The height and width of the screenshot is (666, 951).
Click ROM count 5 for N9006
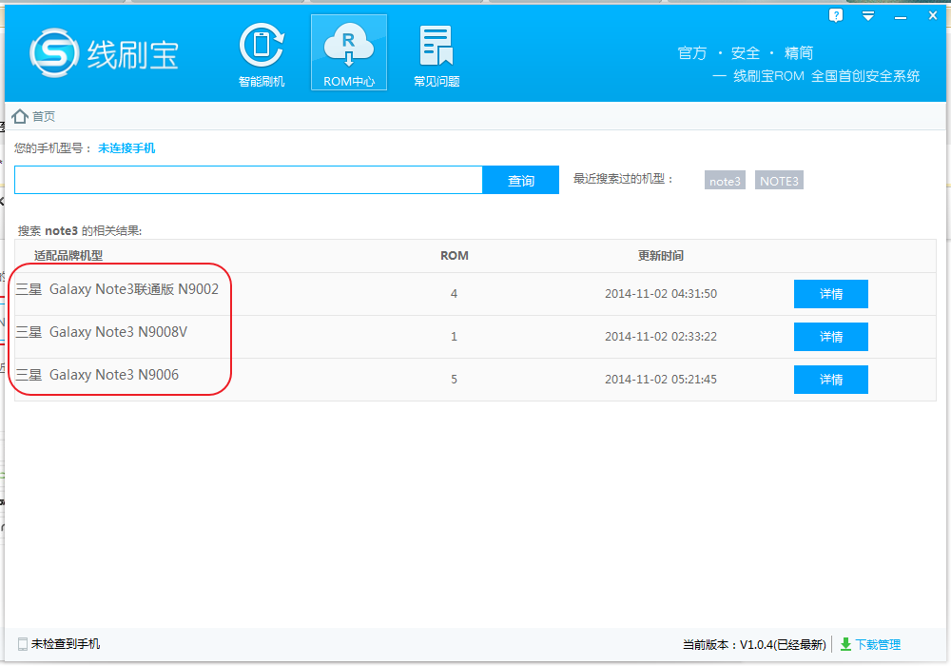click(x=455, y=380)
